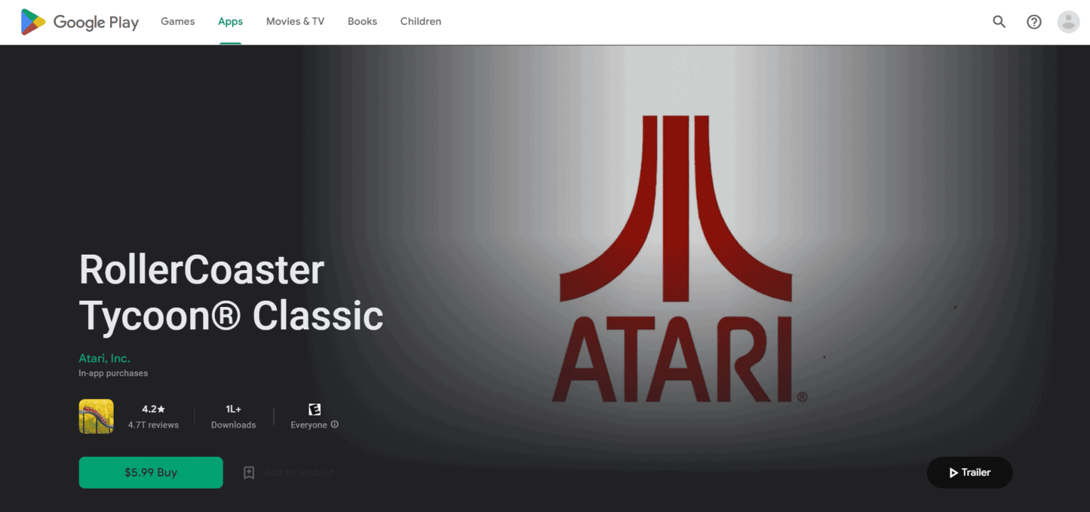Open the Children tab
Viewport: 1090px width, 512px height.
tap(421, 21)
